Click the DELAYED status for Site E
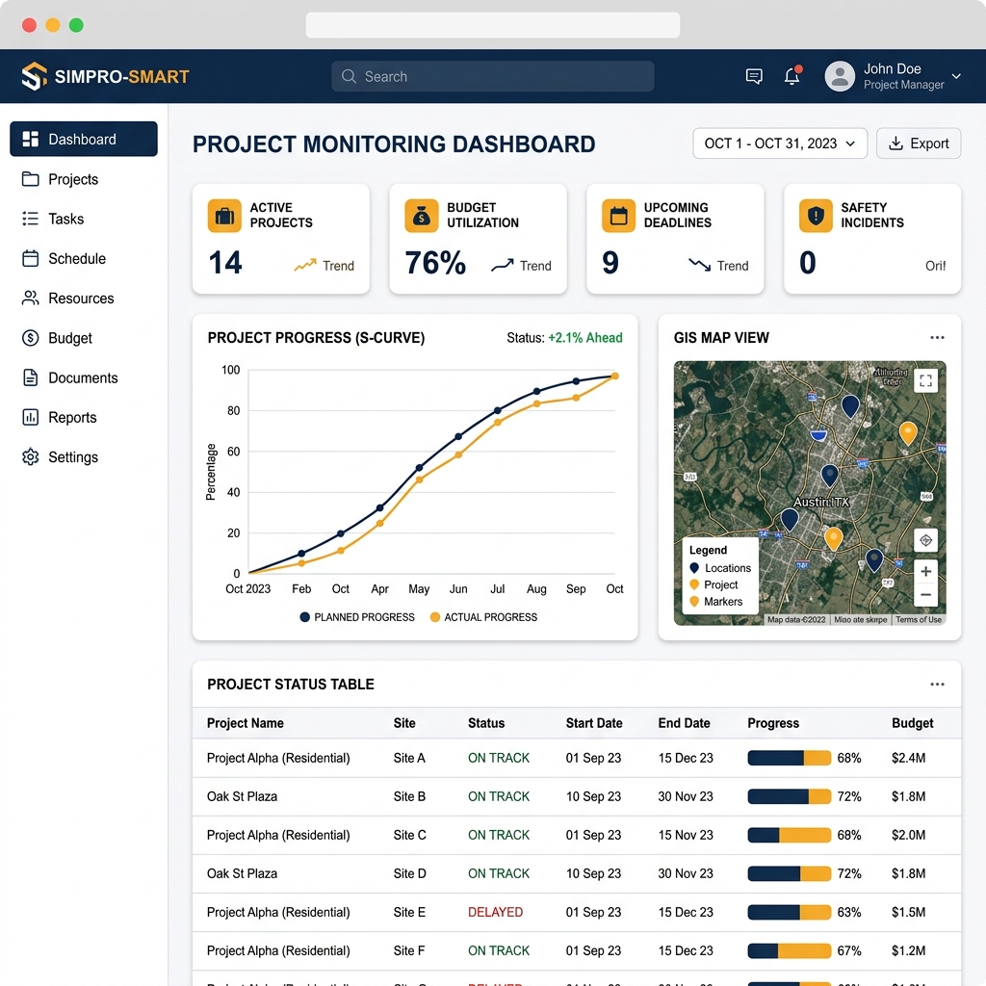This screenshot has width=986, height=986. pos(495,912)
